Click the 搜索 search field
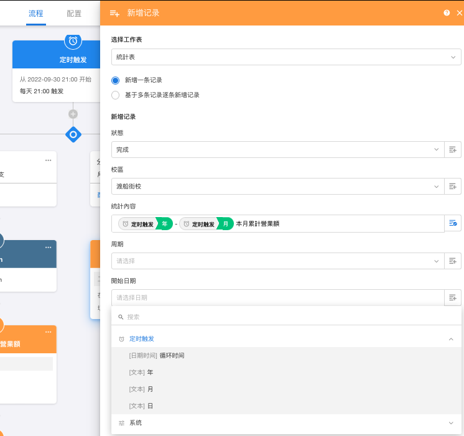Screen dimensions: 464x436 tap(286, 317)
